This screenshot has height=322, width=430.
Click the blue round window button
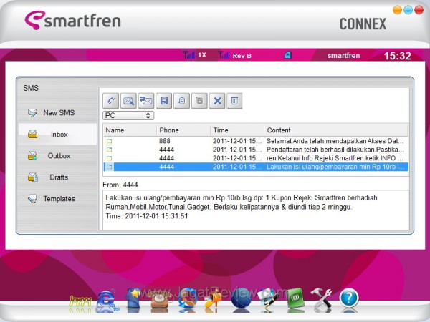408,10
